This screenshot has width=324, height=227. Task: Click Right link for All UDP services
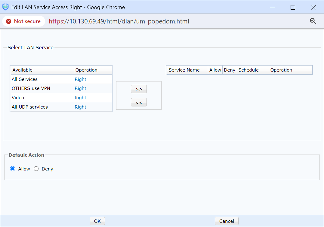(80, 107)
